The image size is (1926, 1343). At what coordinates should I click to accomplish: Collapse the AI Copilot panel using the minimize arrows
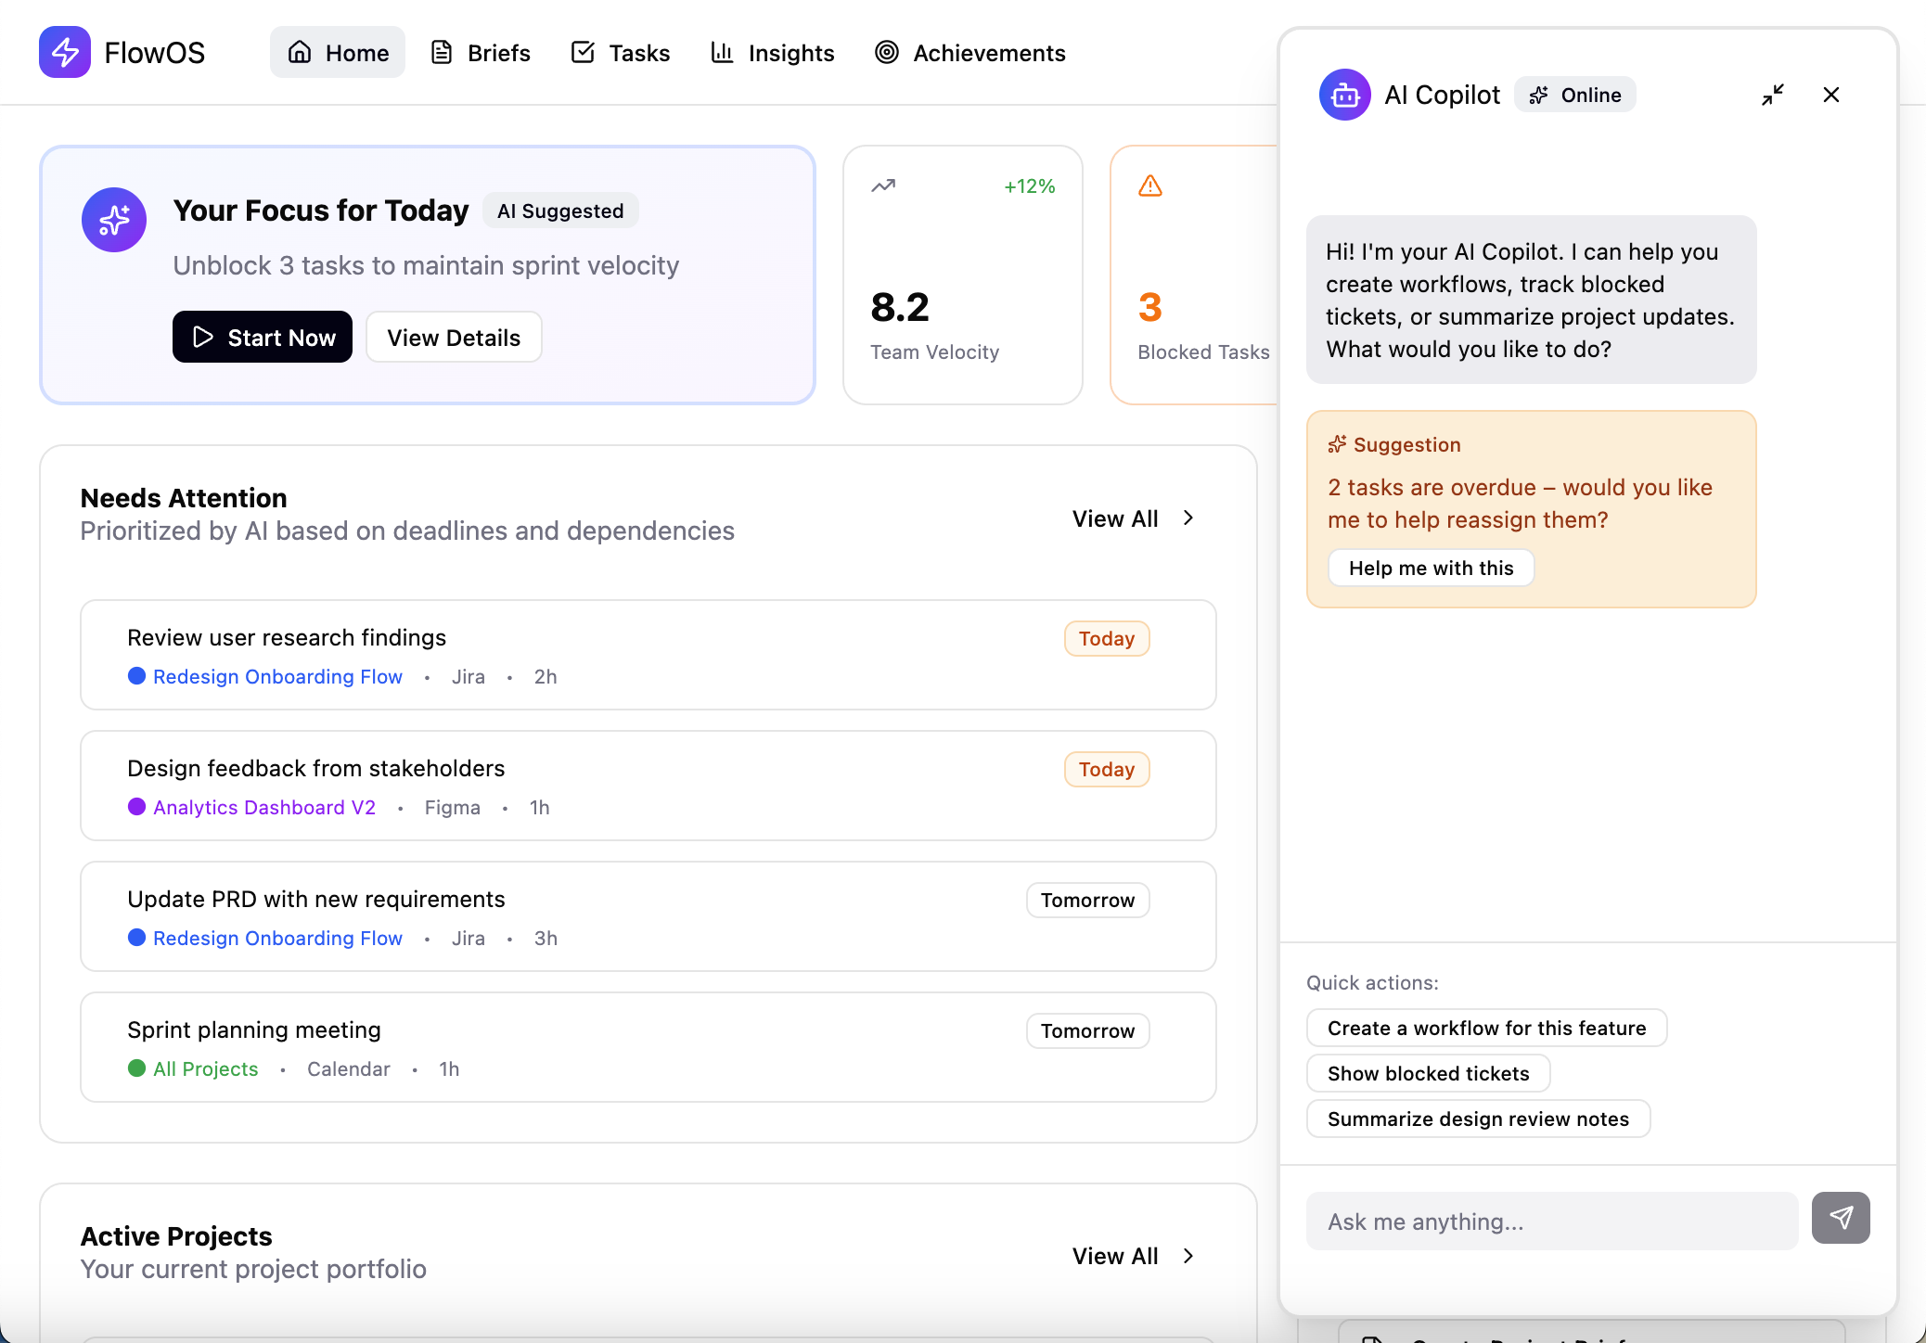pos(1772,95)
